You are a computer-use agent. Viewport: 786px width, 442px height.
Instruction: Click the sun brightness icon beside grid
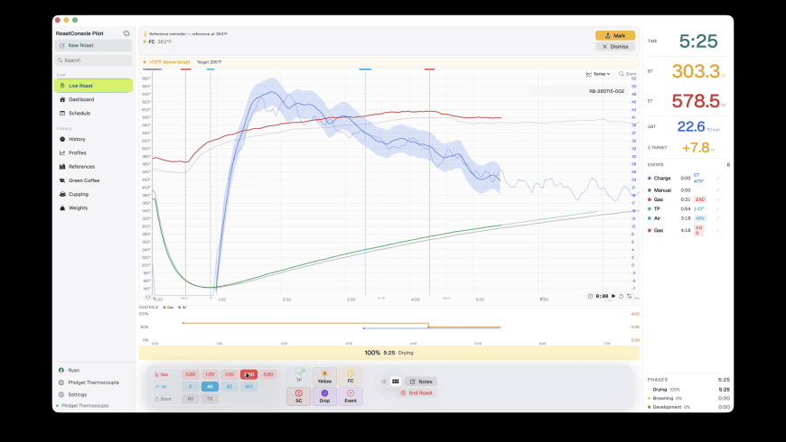384,382
